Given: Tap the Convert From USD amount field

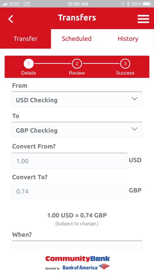Looking at the screenshot, I should [x=69, y=161].
